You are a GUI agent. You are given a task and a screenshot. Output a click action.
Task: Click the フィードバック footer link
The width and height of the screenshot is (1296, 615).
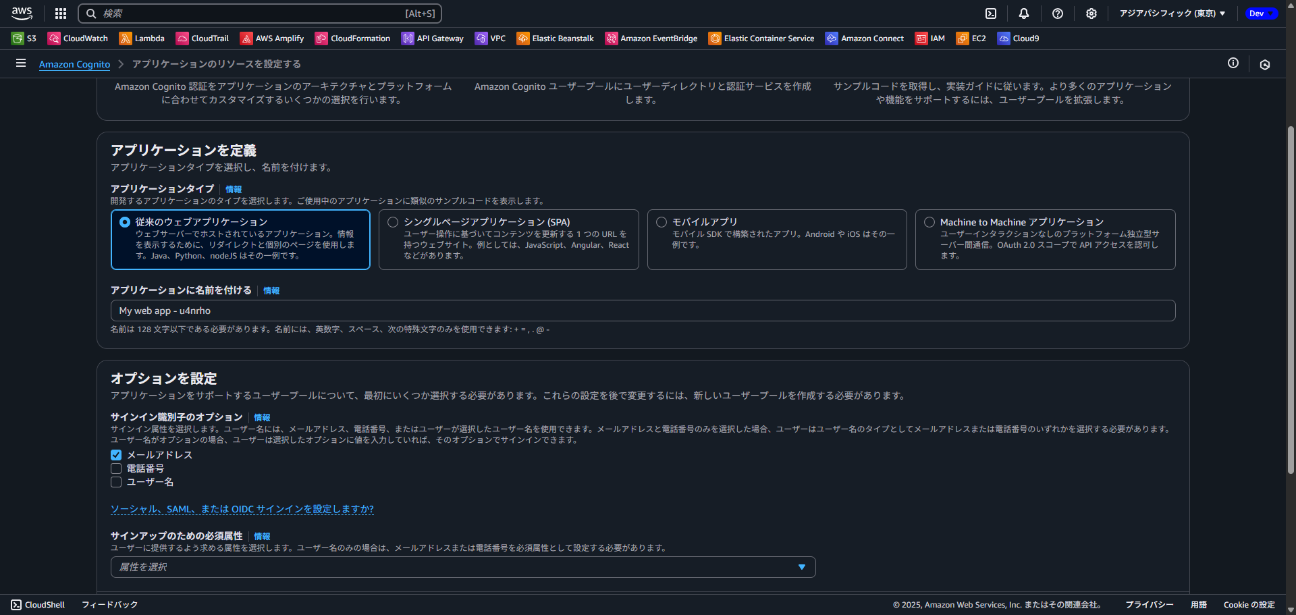[110, 605]
